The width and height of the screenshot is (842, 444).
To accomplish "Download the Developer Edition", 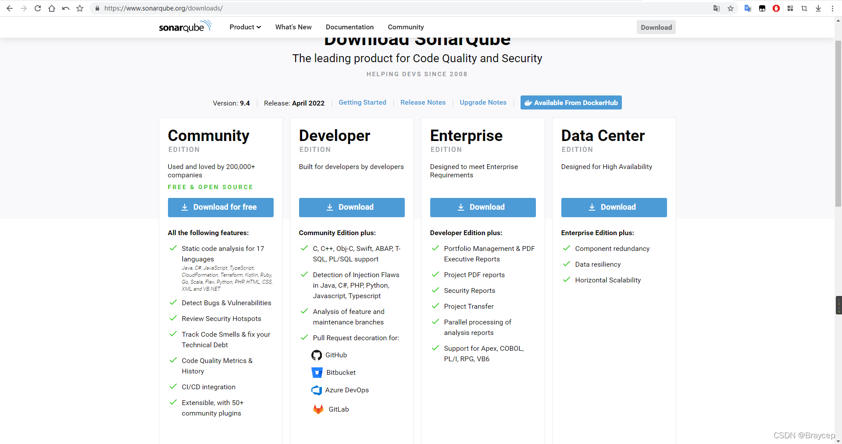I will point(352,207).
